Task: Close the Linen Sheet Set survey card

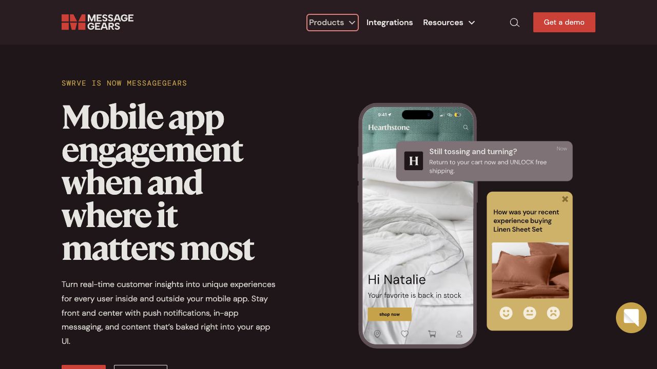Action: click(x=565, y=199)
